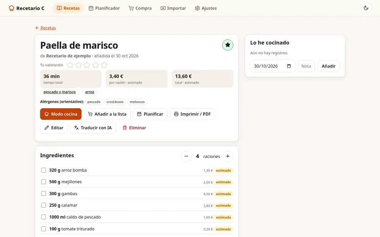Increase servings with plus button
This screenshot has height=237, width=380.
[x=228, y=156]
